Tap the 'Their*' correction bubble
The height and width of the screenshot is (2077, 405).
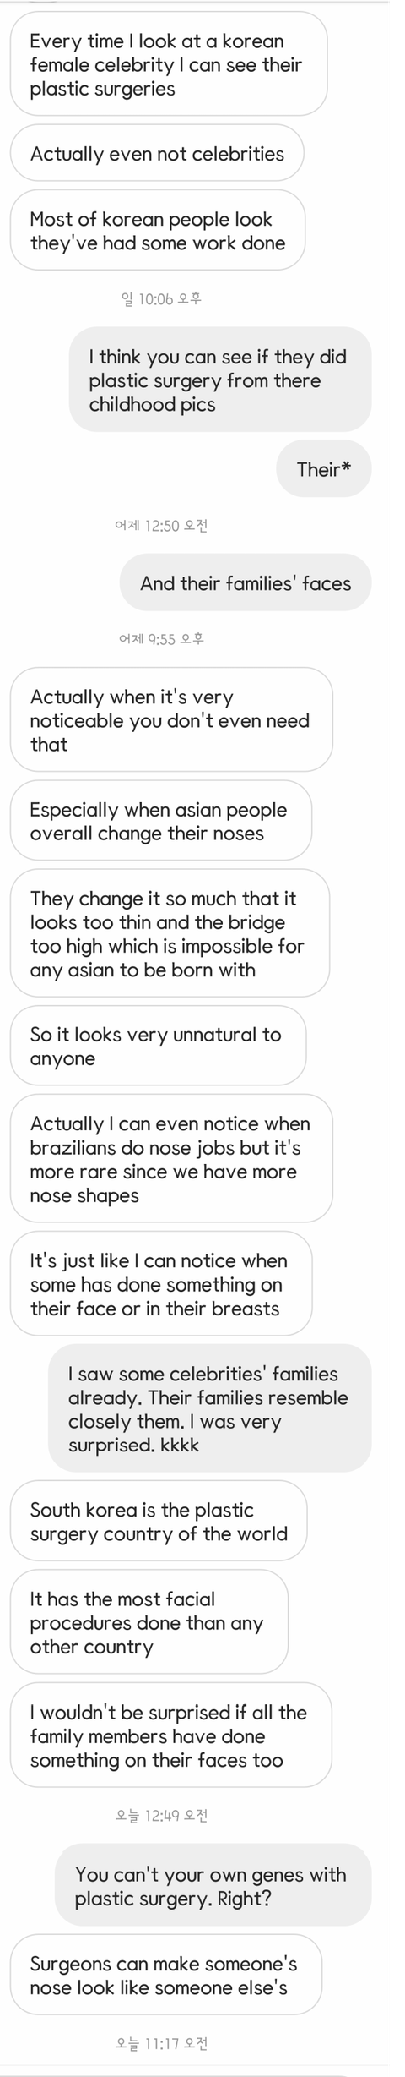coord(324,468)
